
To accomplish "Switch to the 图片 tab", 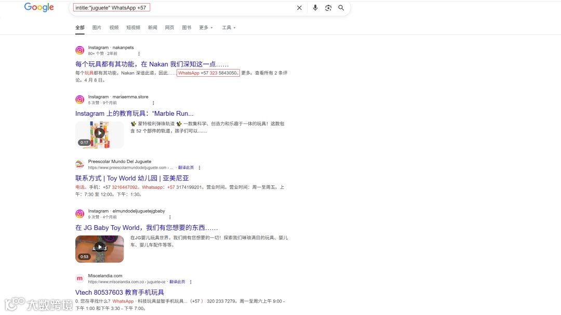I will (97, 28).
